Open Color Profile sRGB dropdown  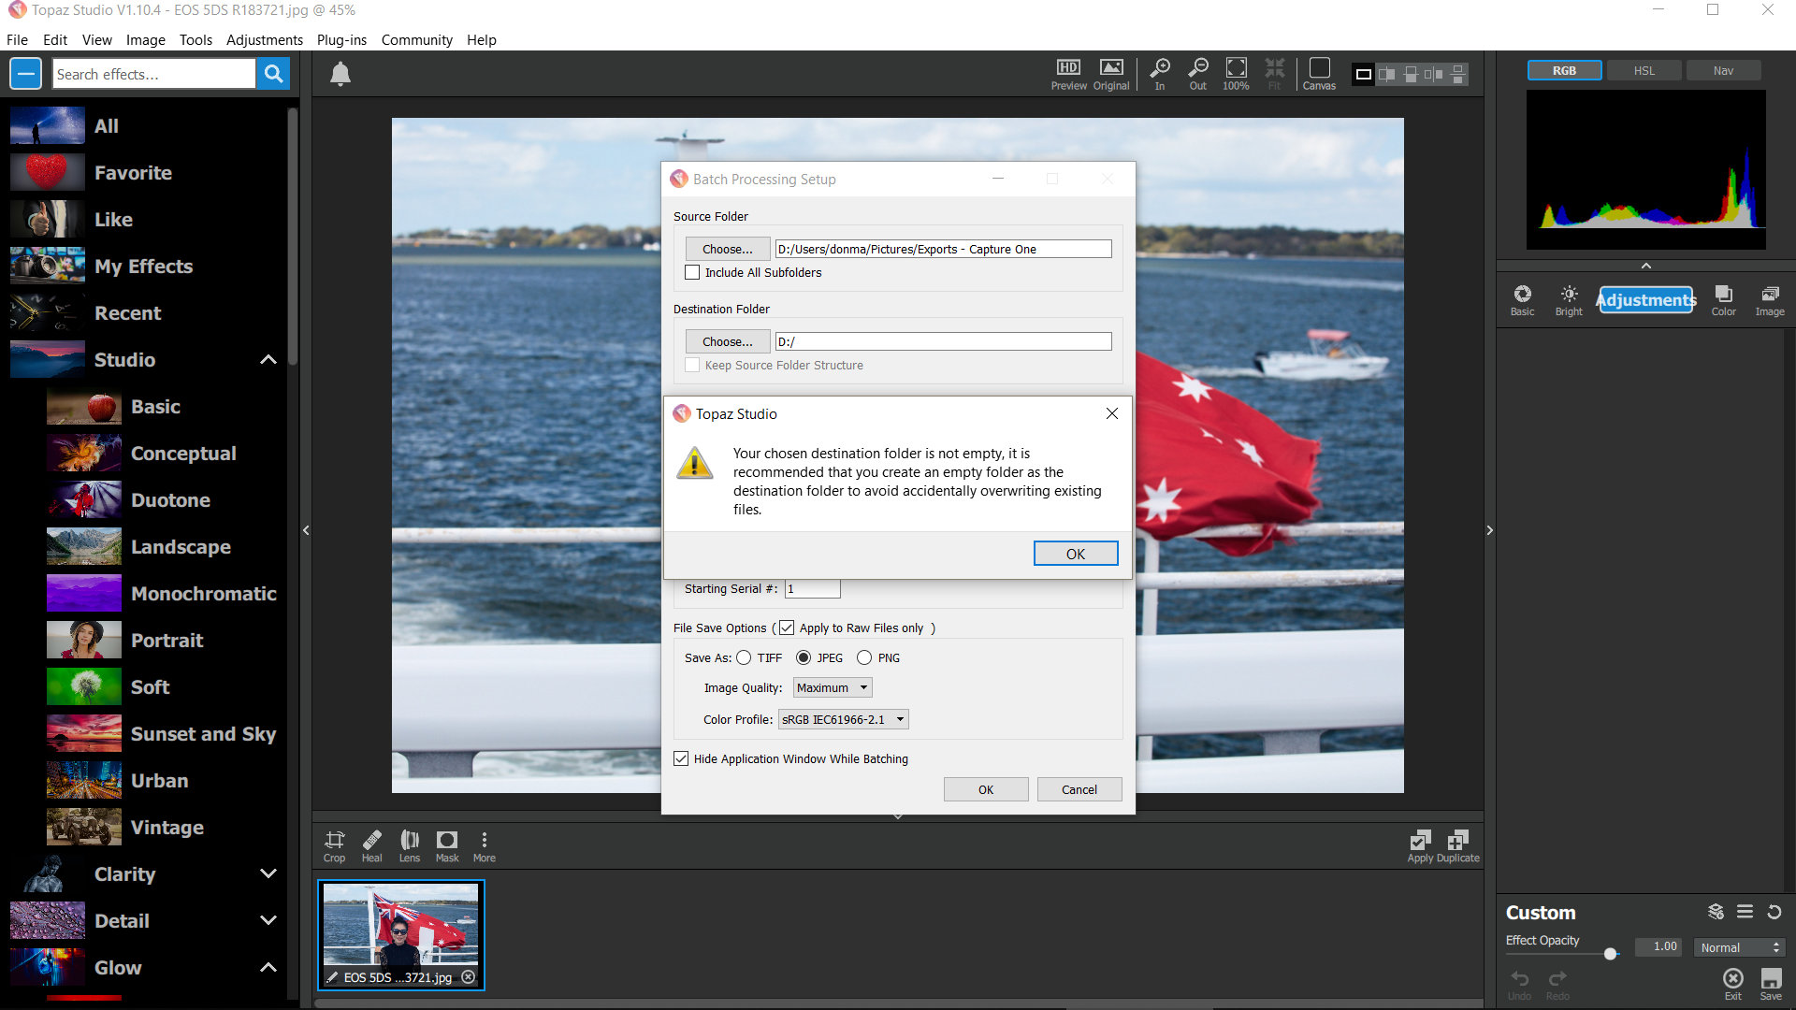[844, 719]
